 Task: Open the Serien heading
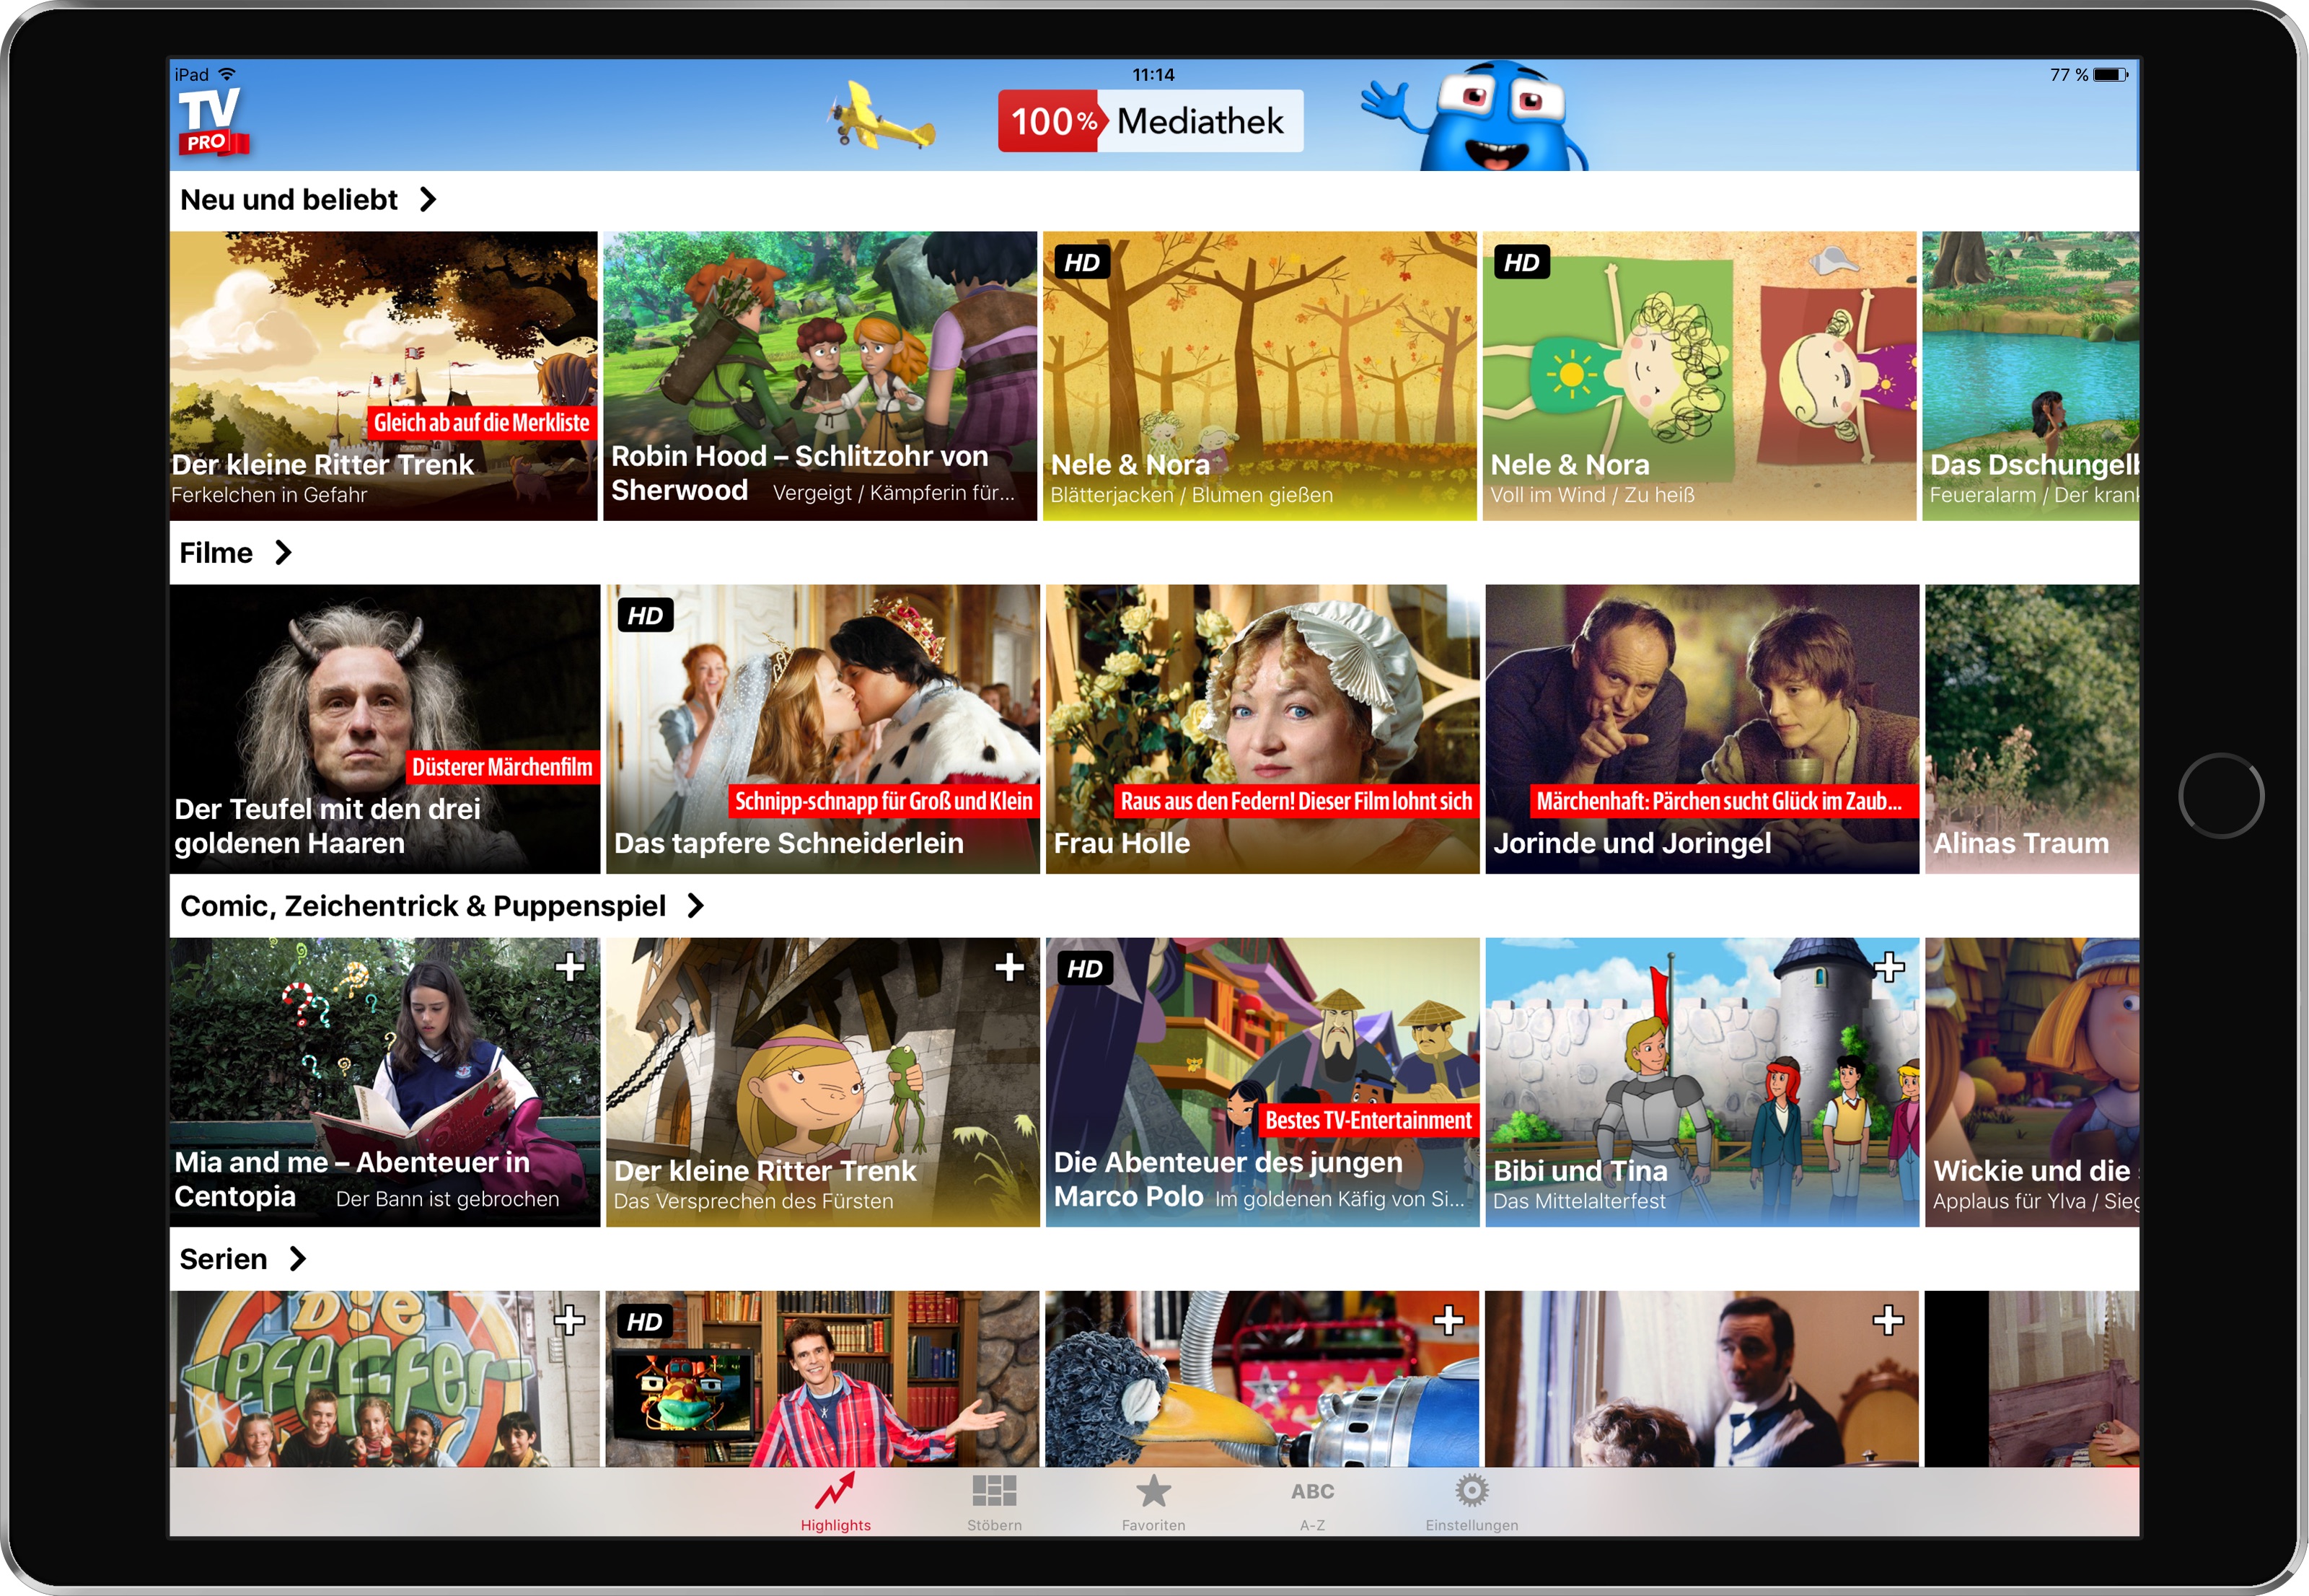pos(223,1259)
